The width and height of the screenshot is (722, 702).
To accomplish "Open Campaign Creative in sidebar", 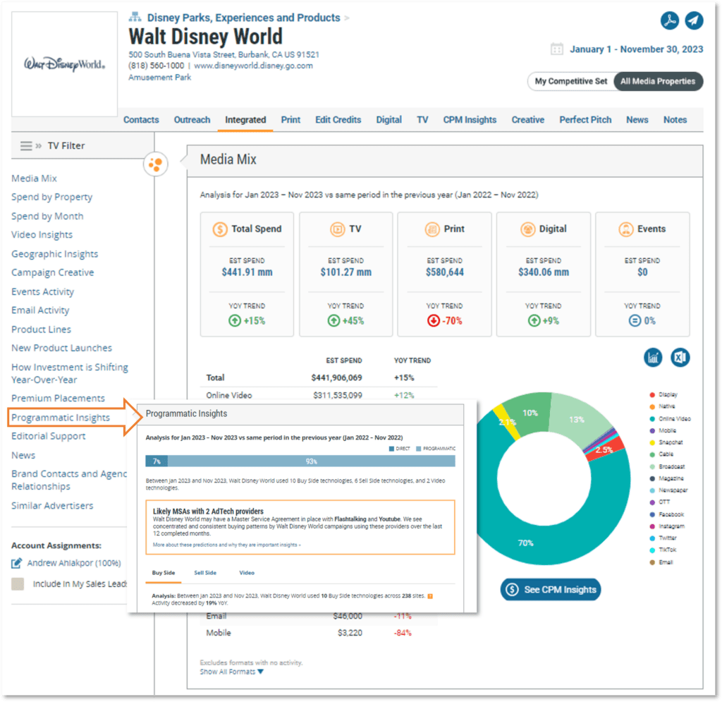I will coord(52,273).
